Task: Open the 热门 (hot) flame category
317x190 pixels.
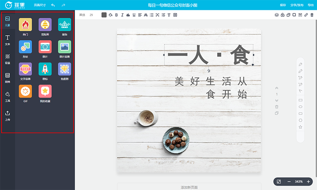Action: (25, 25)
